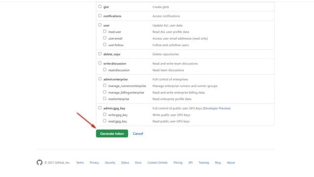
Task: Tick manage_billing:enterprise checkbox
Action: (x=105, y=92)
